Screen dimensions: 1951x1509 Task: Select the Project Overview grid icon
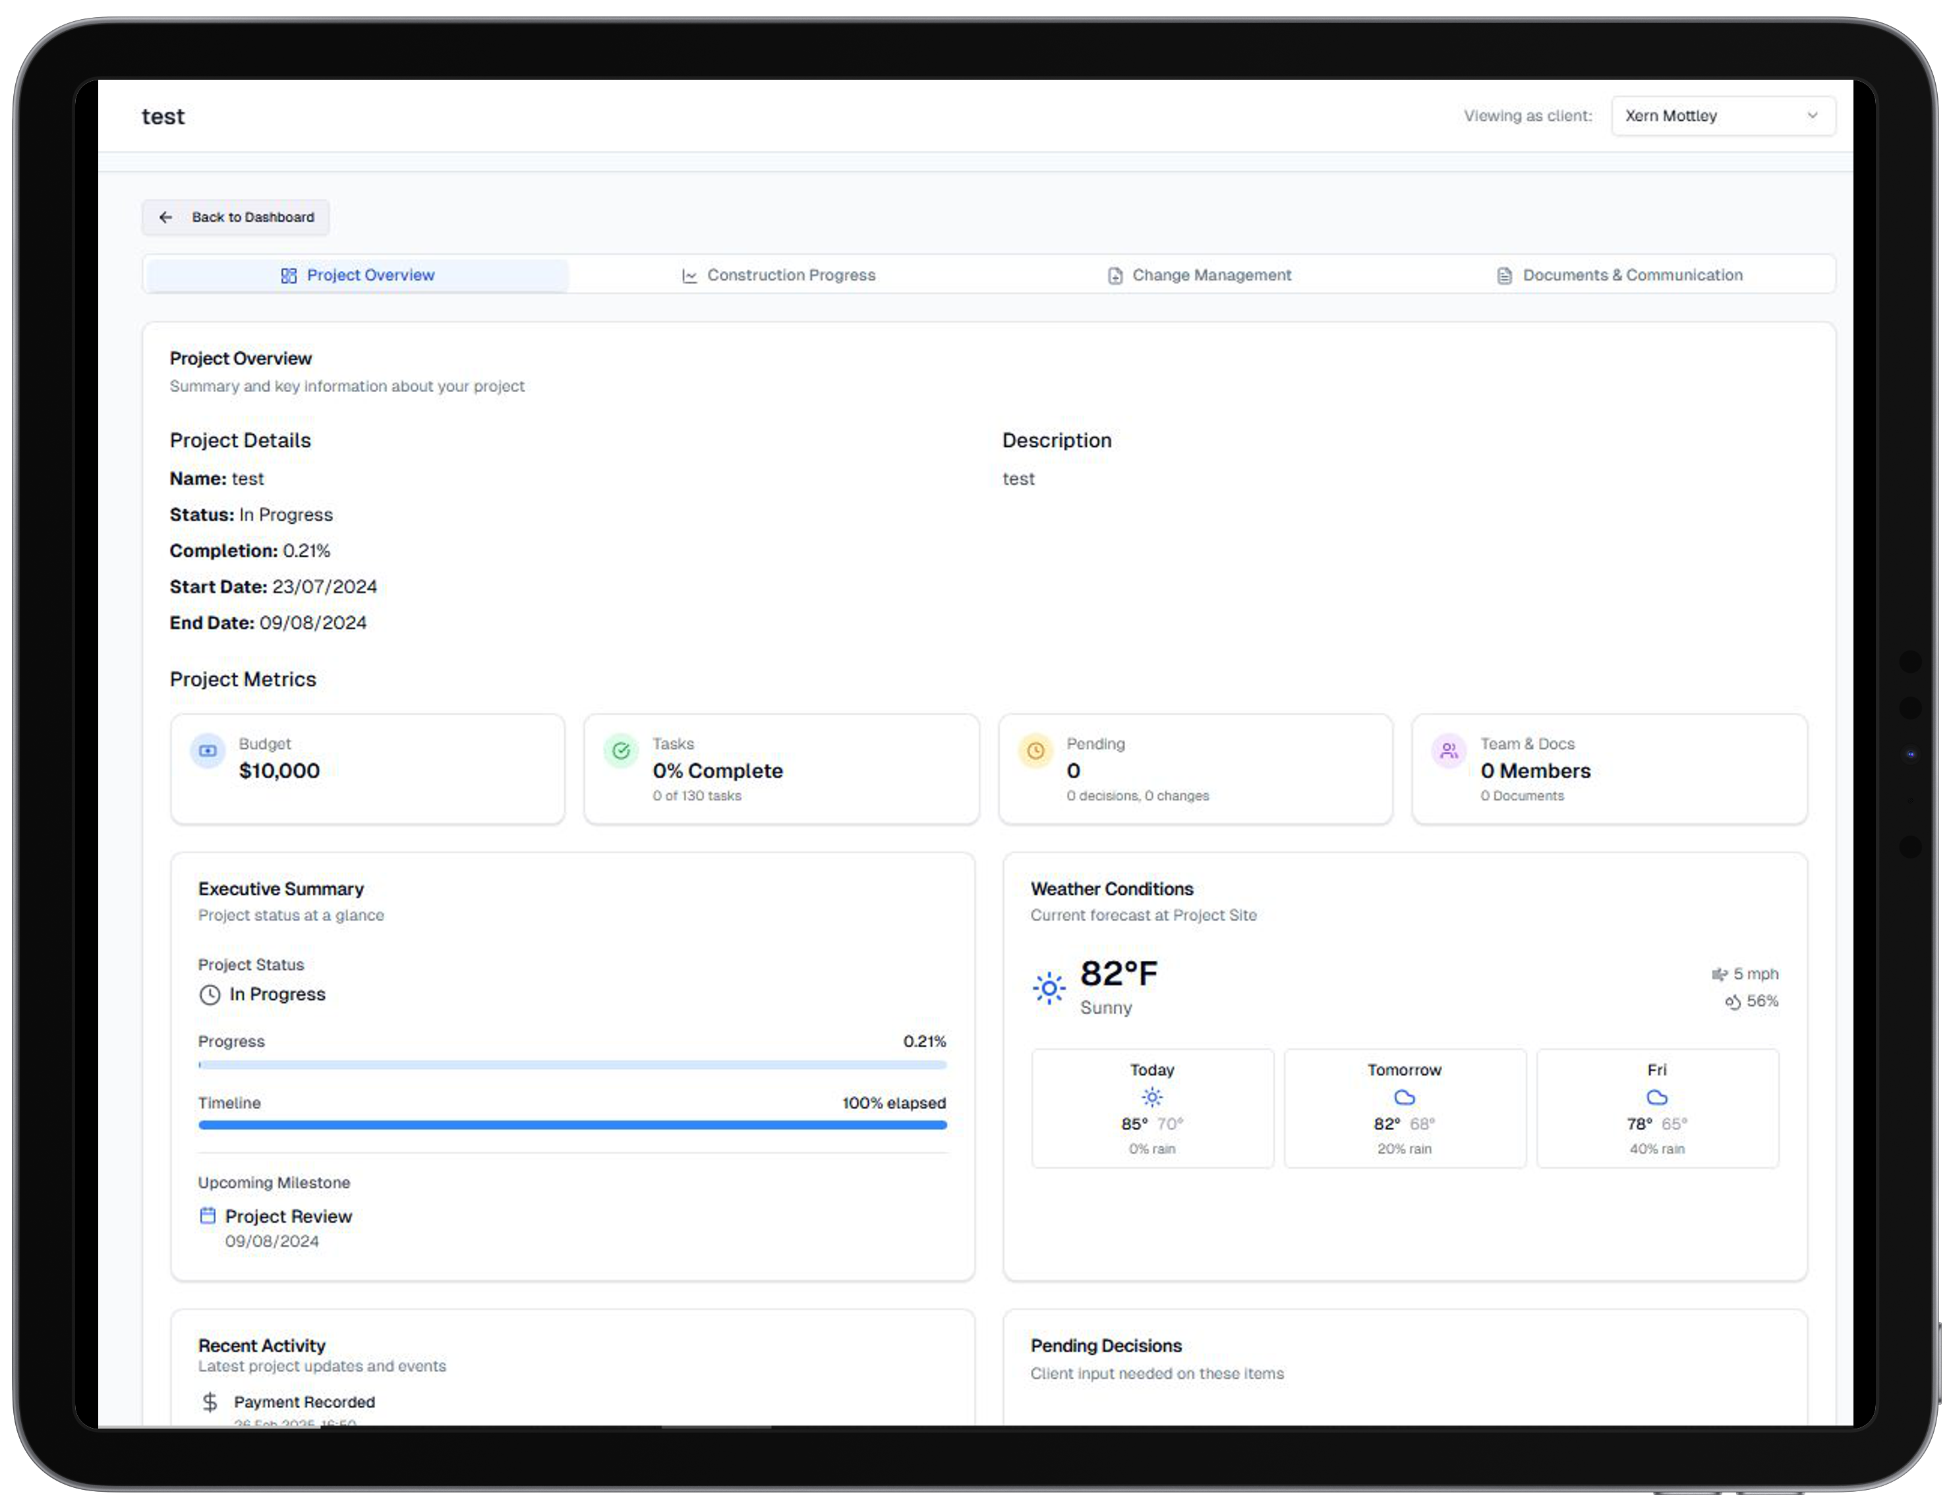(289, 276)
